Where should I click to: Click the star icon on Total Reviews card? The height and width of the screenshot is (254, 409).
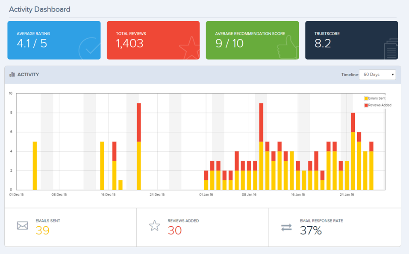coord(190,48)
